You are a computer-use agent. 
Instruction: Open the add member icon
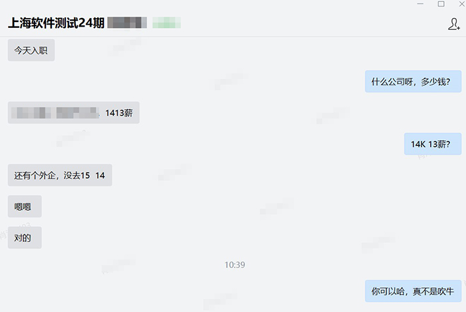point(454,24)
